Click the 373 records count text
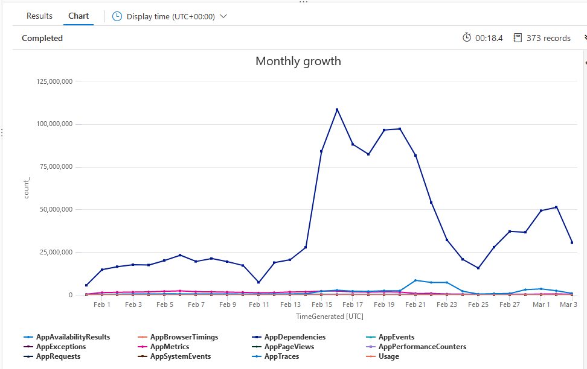Viewport: 587px width, 369px height. 548,38
